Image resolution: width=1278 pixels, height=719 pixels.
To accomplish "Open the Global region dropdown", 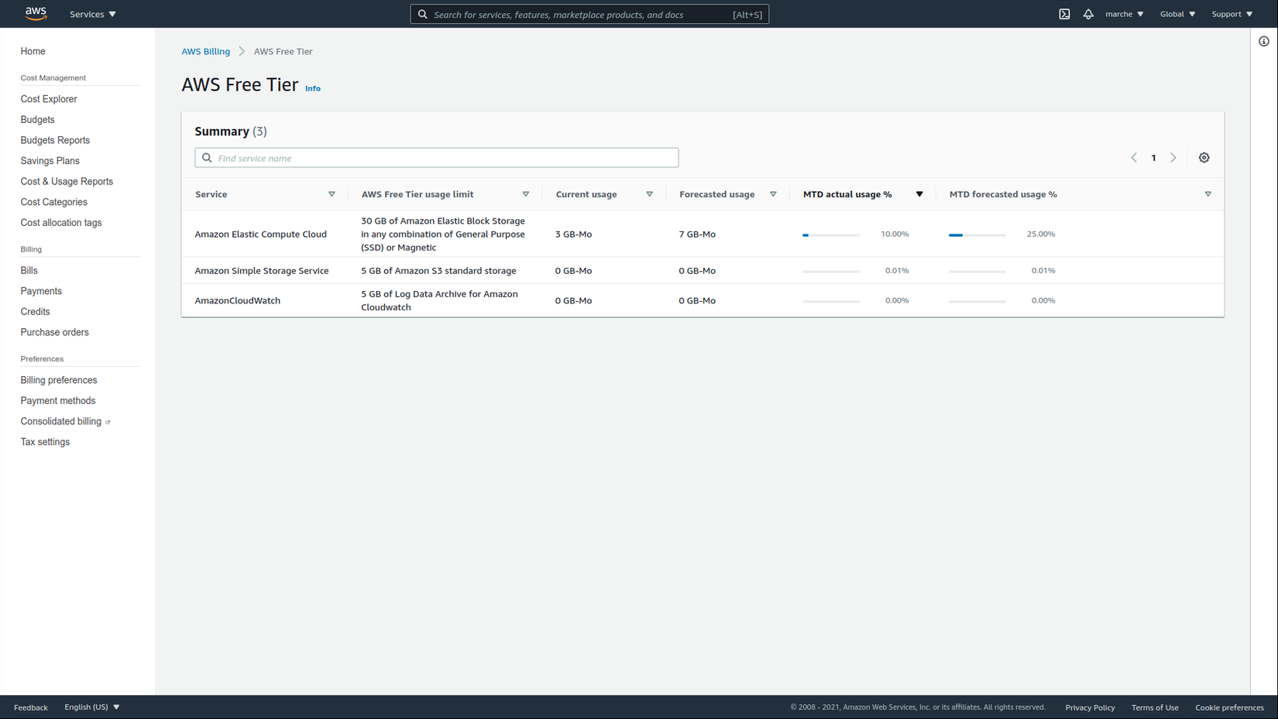I will (1177, 14).
